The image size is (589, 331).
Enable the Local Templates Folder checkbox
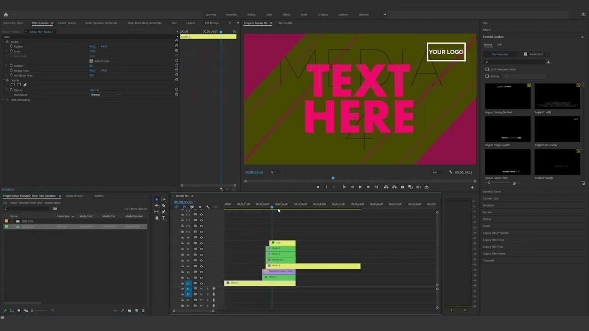point(487,69)
